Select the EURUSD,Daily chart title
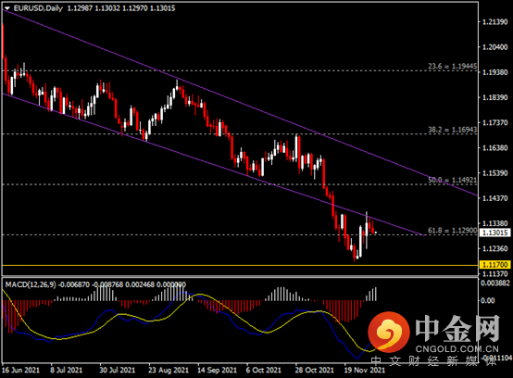Screen dimensions: 513x378 tap(38, 8)
